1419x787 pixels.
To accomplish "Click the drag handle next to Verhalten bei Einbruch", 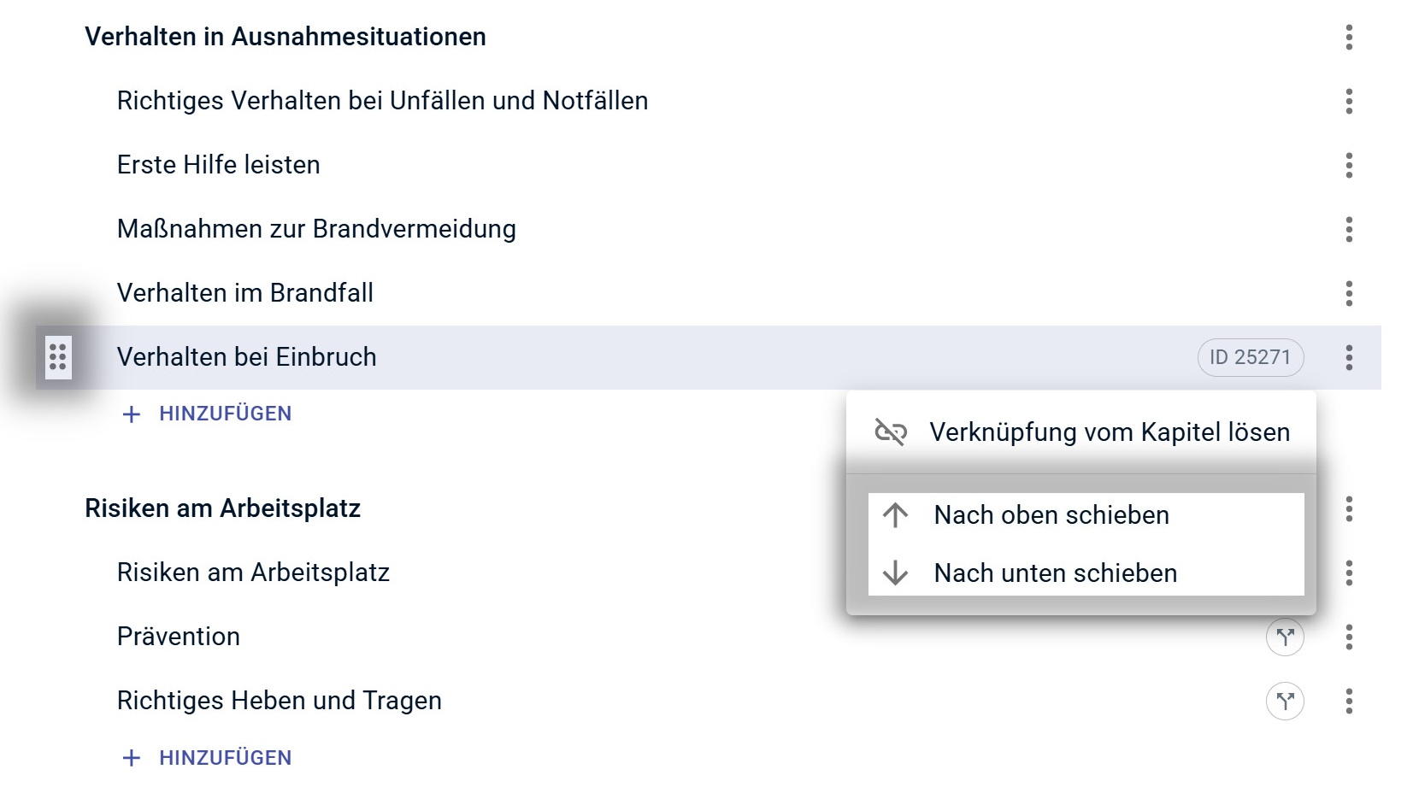I will pos(57,357).
